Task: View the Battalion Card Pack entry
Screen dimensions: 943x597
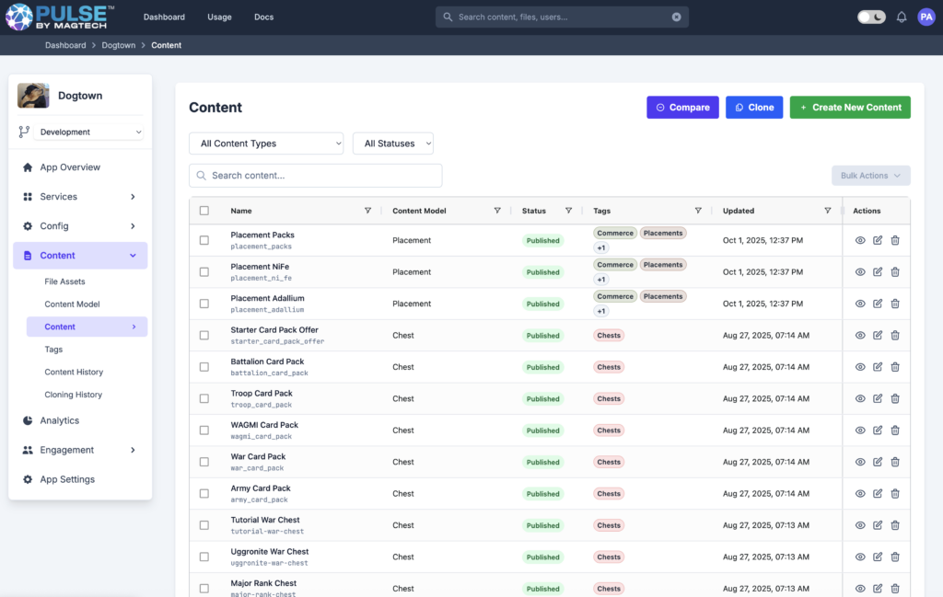Action: point(860,367)
